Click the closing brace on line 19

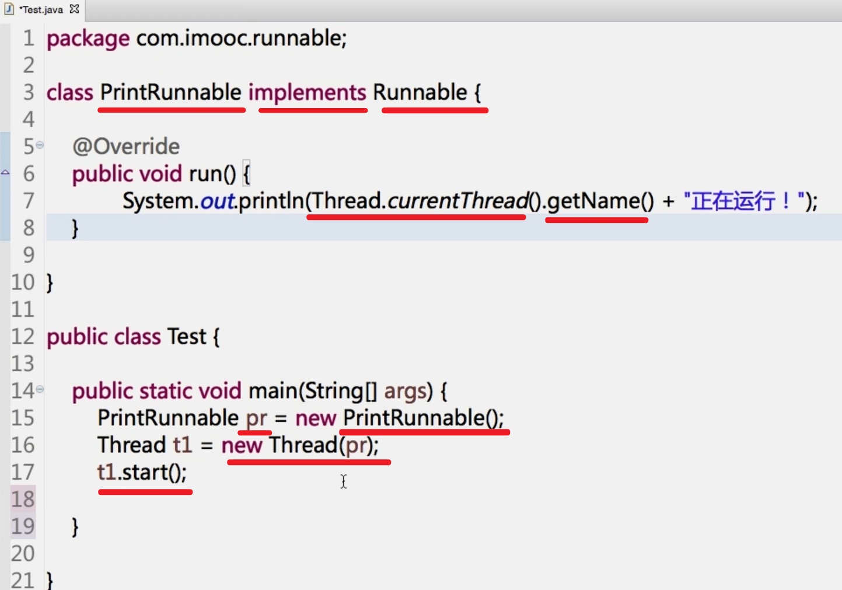[75, 527]
